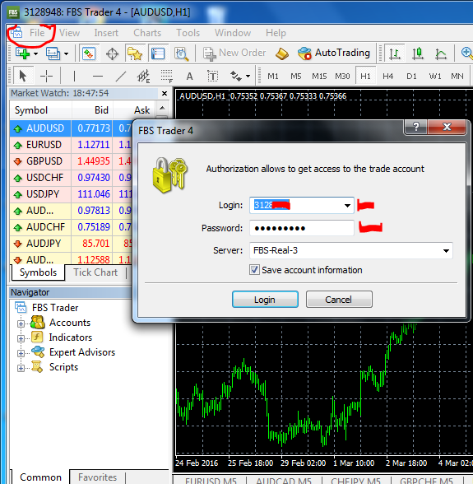Click the help question mark in dialog
473x484 pixels.
tap(416, 127)
